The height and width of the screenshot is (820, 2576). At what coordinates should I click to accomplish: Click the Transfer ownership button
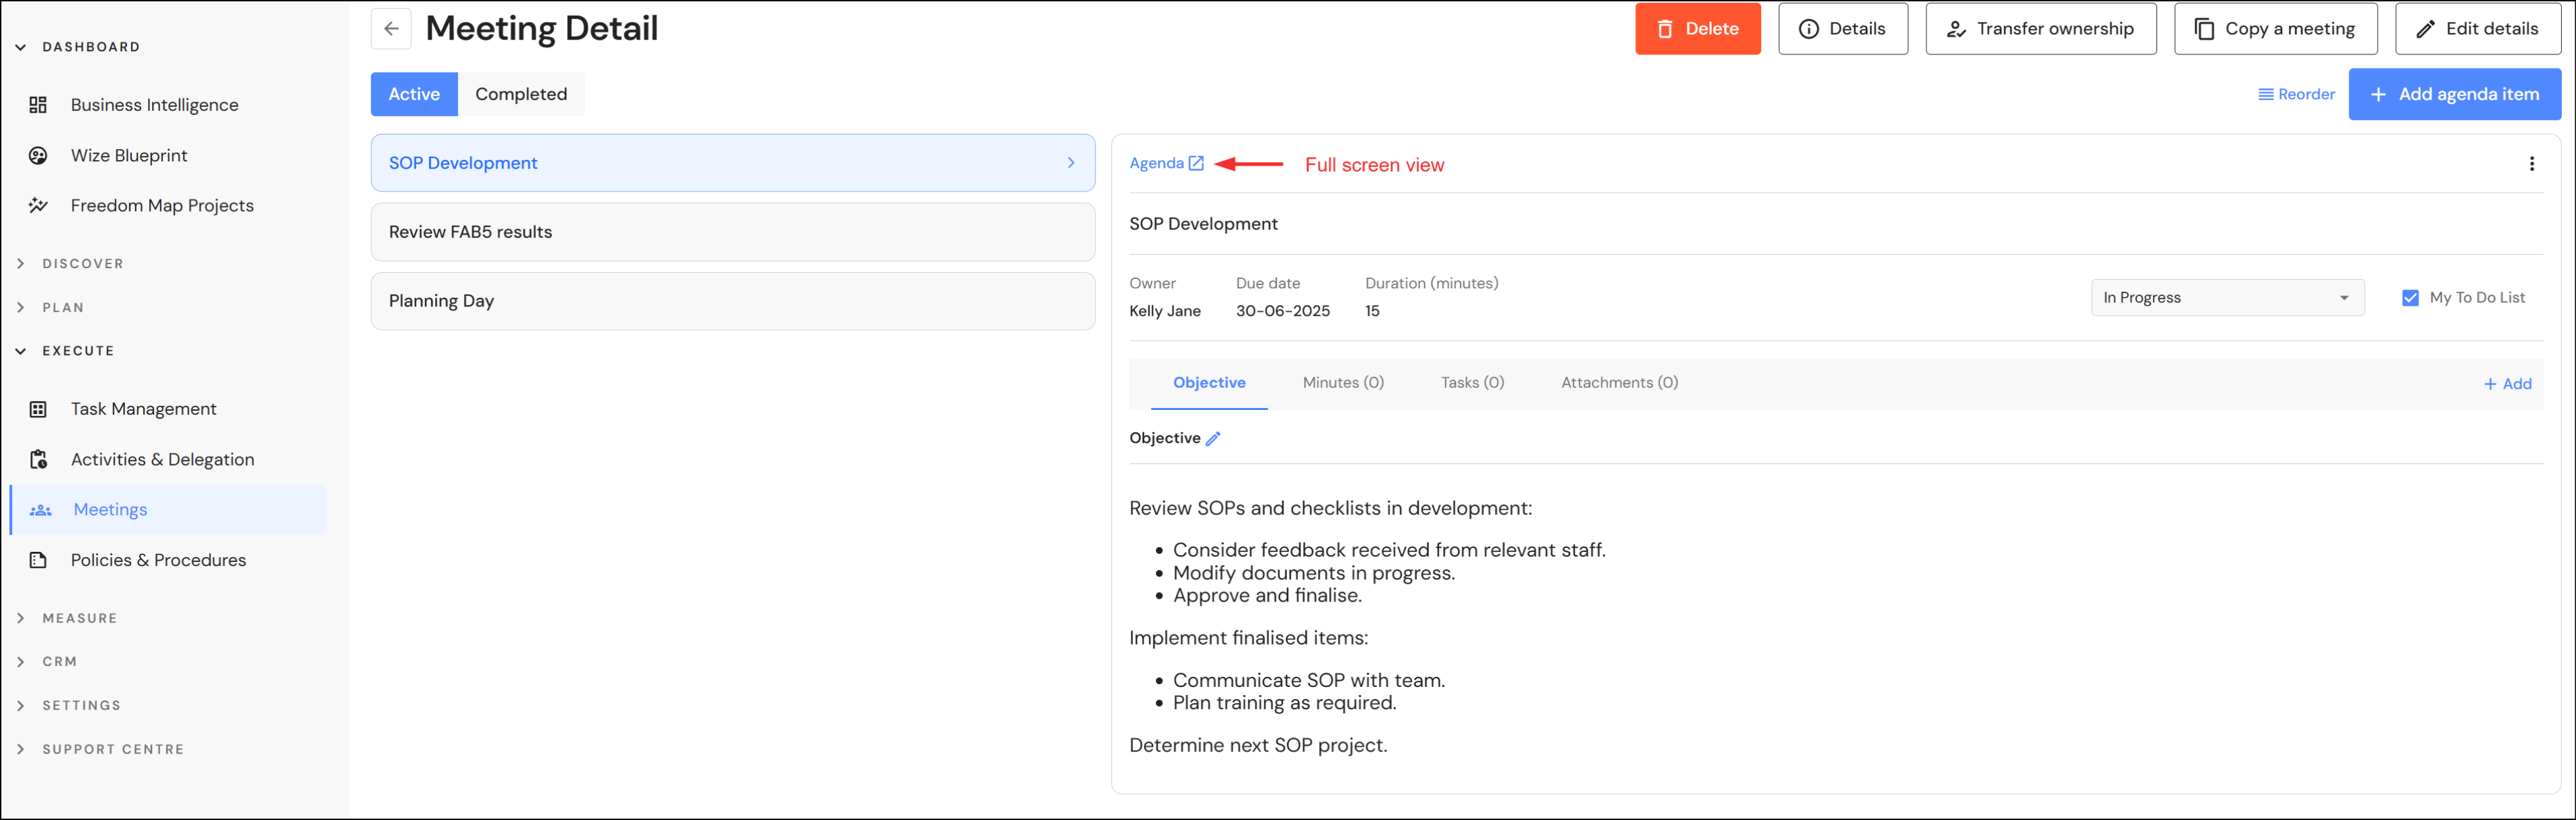click(x=2040, y=29)
